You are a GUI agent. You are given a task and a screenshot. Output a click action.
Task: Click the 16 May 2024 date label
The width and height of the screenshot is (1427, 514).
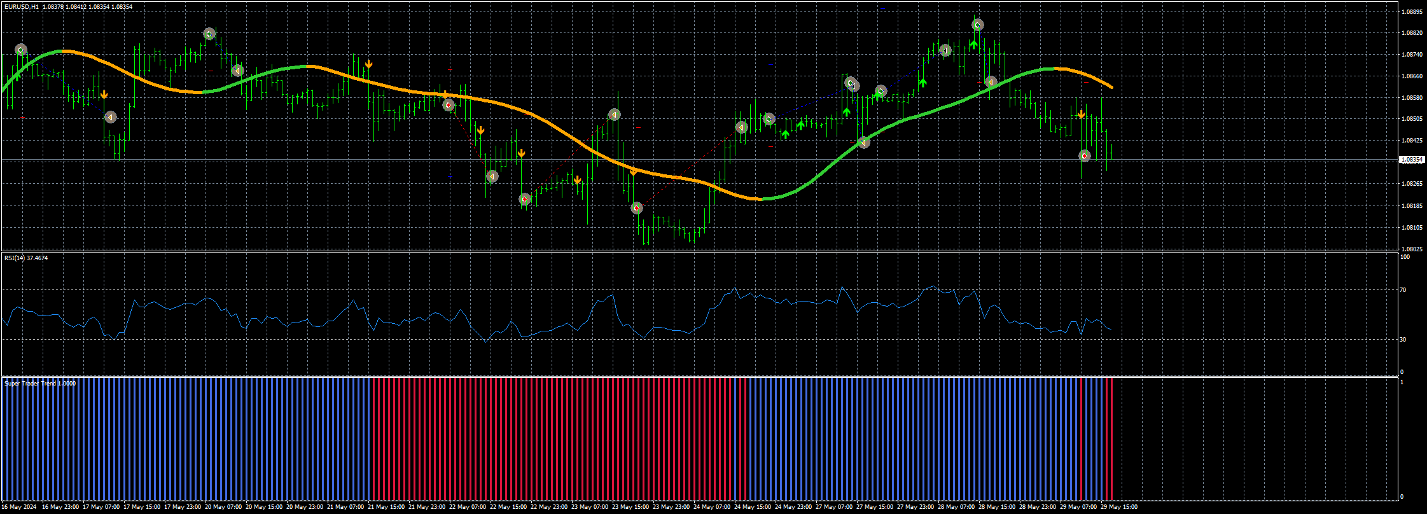(19, 507)
